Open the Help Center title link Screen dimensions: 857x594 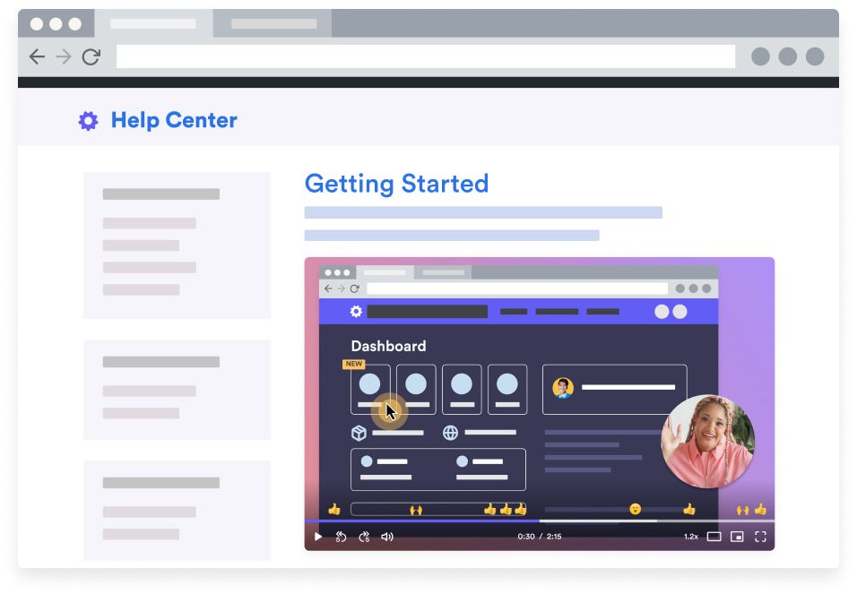tap(174, 120)
